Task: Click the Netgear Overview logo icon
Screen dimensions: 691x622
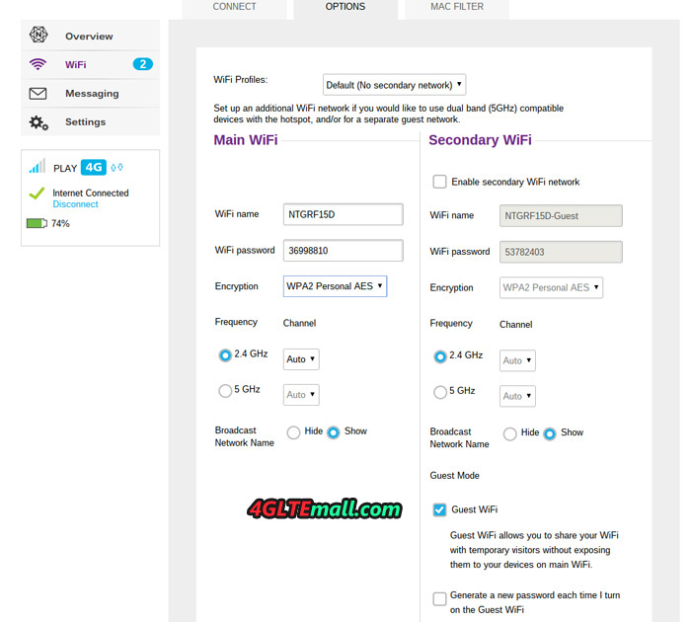Action: (x=38, y=36)
